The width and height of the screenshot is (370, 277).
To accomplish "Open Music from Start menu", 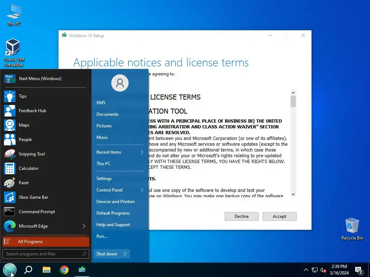I will pyautogui.click(x=102, y=137).
